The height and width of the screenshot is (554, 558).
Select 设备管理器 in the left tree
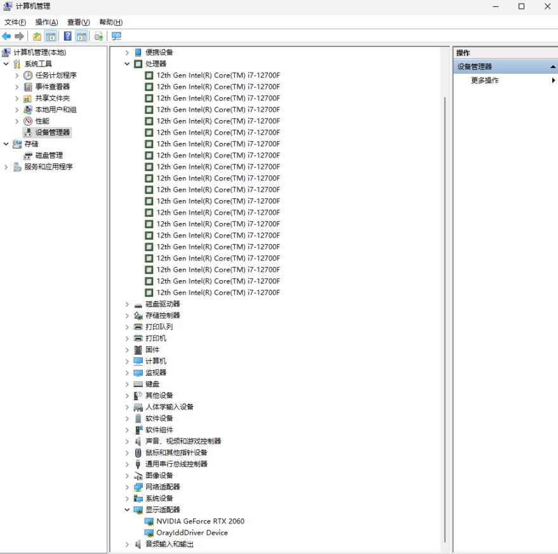coord(52,132)
